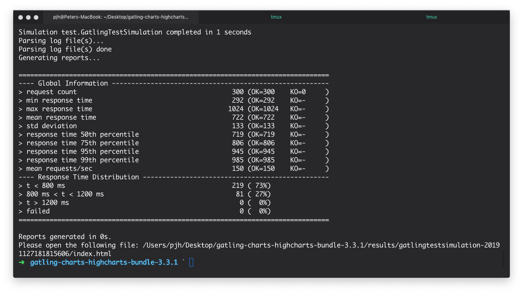The height and width of the screenshot is (294, 523).
Task: Open the rightmost tmux tab
Action: (x=431, y=17)
